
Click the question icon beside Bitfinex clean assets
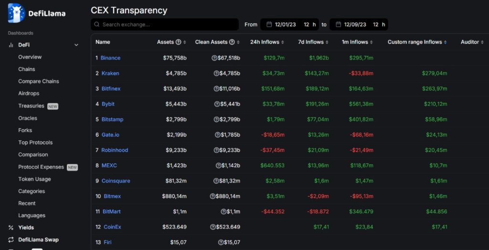click(216, 89)
